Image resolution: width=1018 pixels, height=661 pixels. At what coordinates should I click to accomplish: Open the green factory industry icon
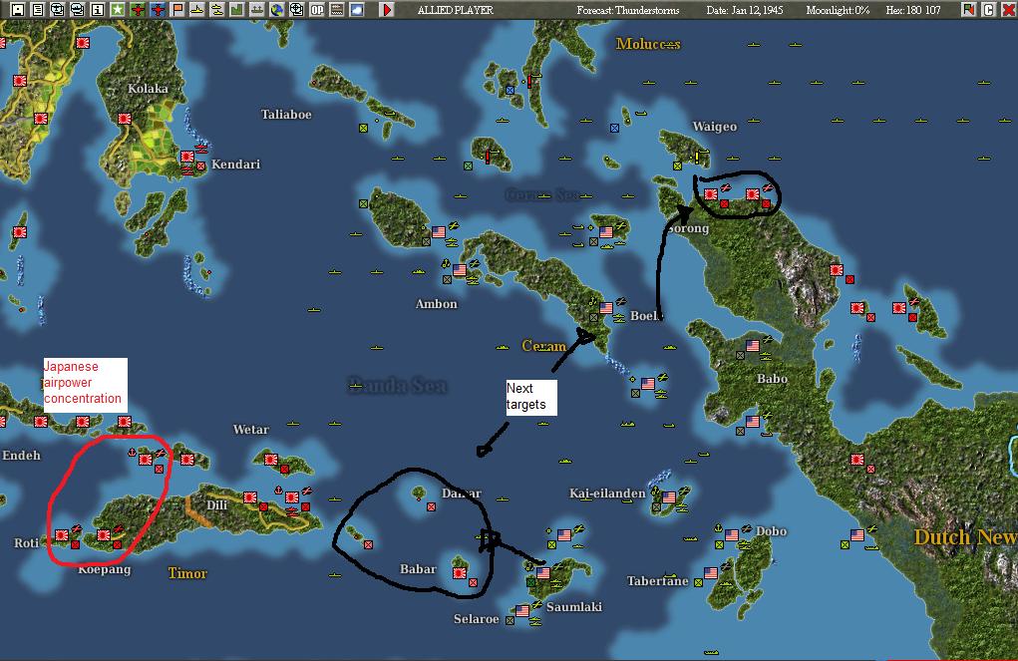click(x=237, y=9)
